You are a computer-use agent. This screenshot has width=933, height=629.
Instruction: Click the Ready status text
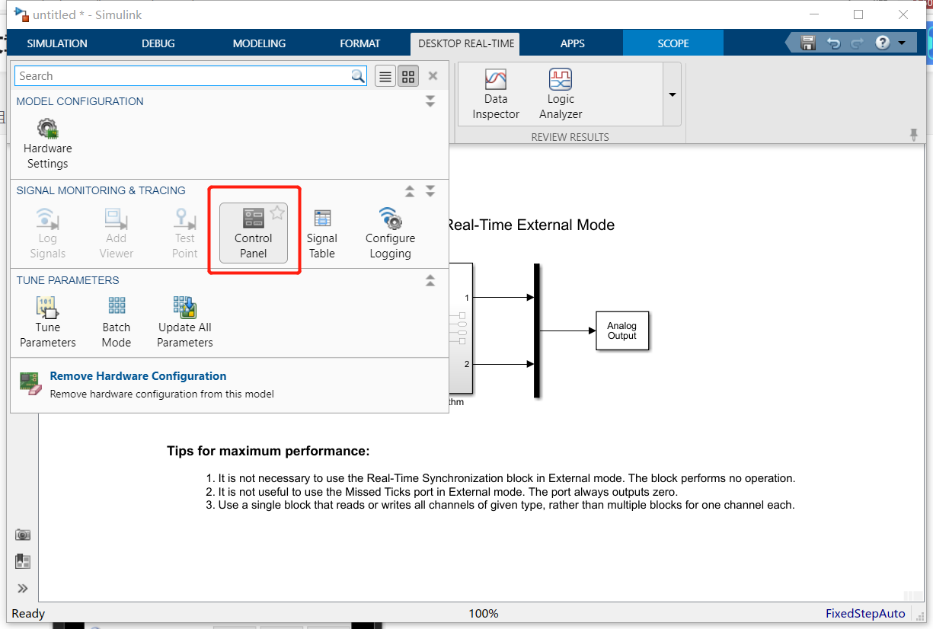point(28,614)
